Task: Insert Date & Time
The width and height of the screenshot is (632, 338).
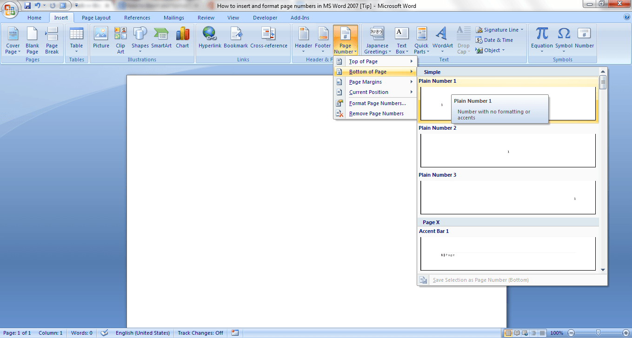Action: click(494, 40)
